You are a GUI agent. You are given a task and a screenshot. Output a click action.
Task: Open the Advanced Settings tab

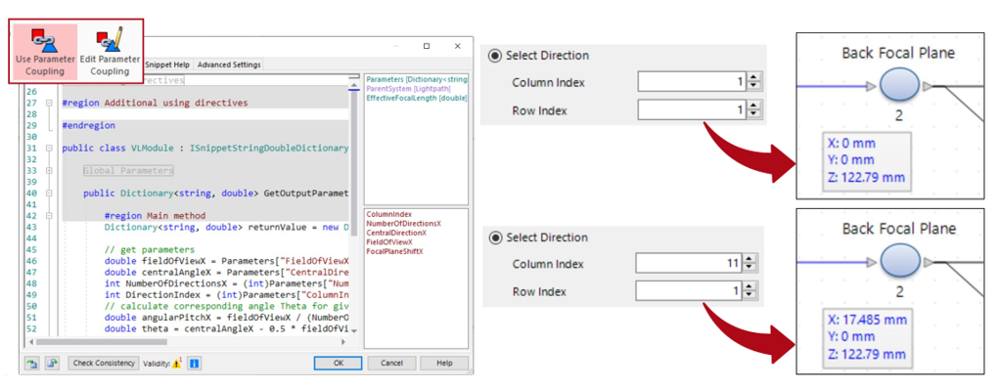click(x=229, y=65)
